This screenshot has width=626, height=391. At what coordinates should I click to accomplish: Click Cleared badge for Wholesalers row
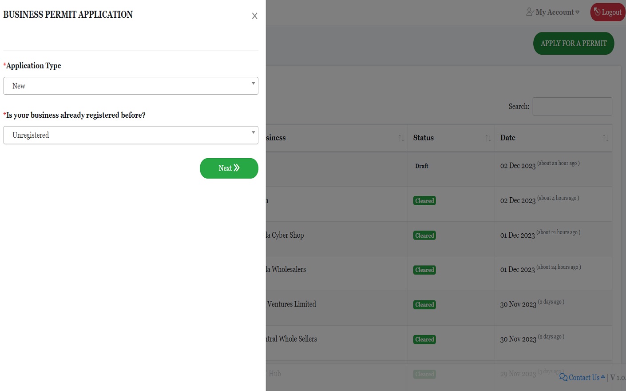(424, 270)
